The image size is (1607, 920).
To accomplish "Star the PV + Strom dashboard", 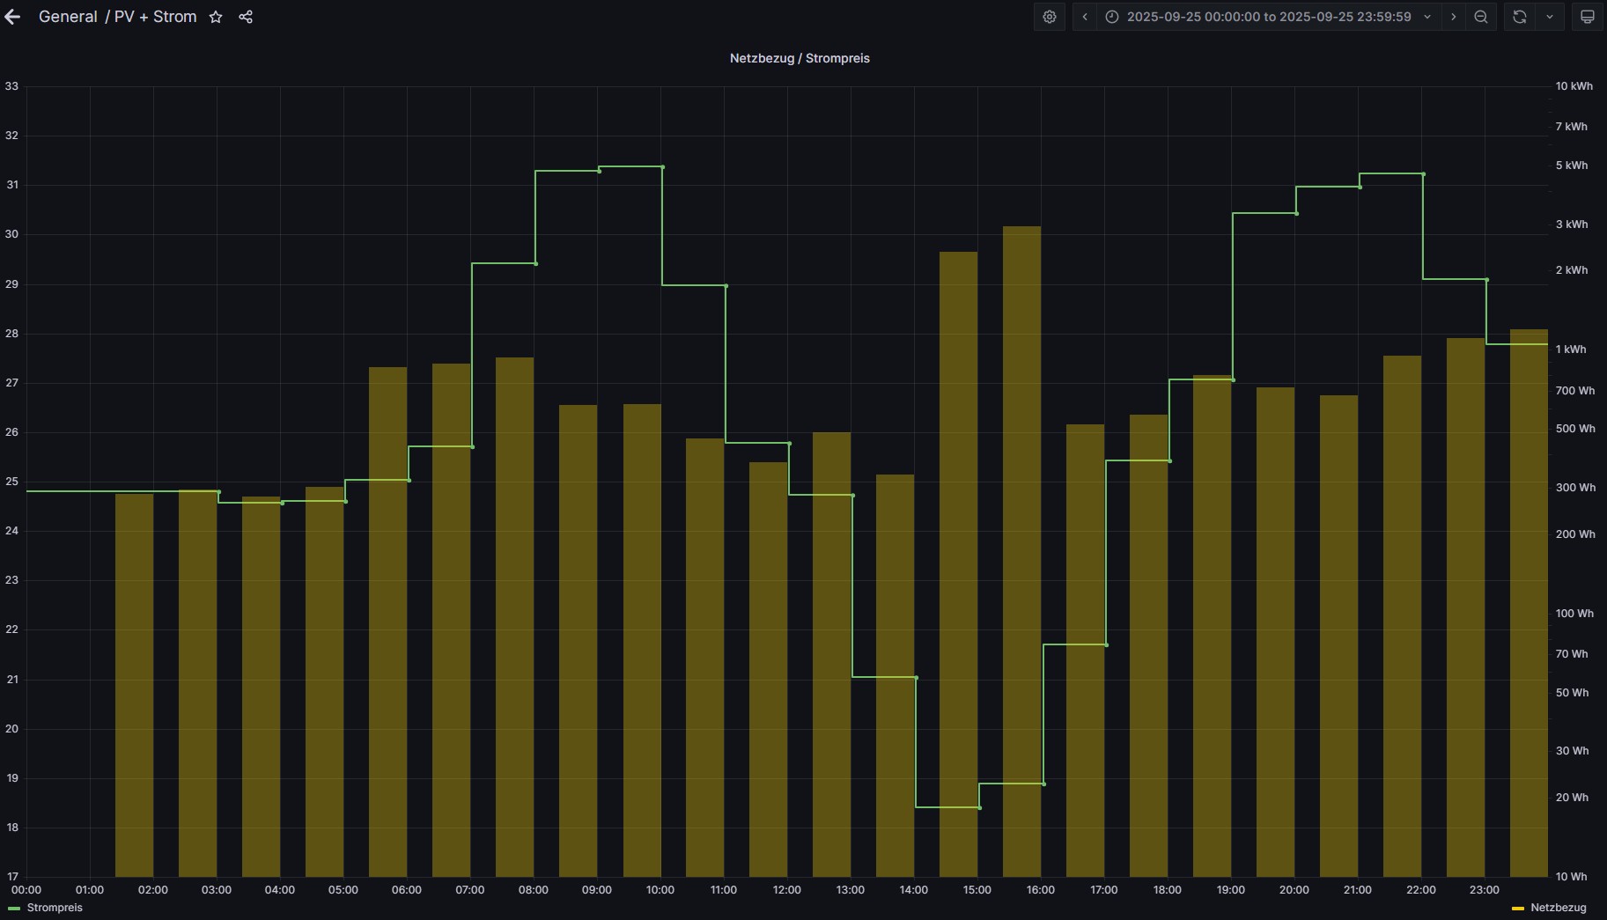I will tap(216, 17).
